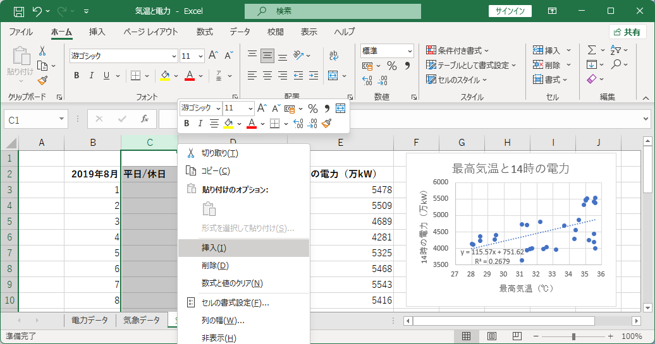Screen dimensions: 655x344
Task: Switch to 挿入 ribbon tab
Action: click(x=97, y=32)
